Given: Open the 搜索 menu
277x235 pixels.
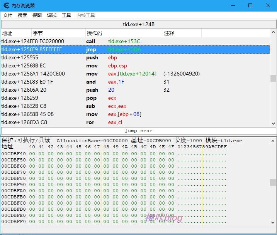Looking at the screenshot, I should tap(22, 15).
